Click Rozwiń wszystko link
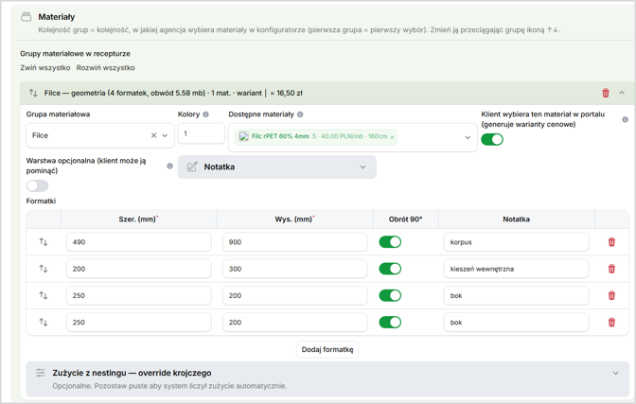 click(105, 68)
